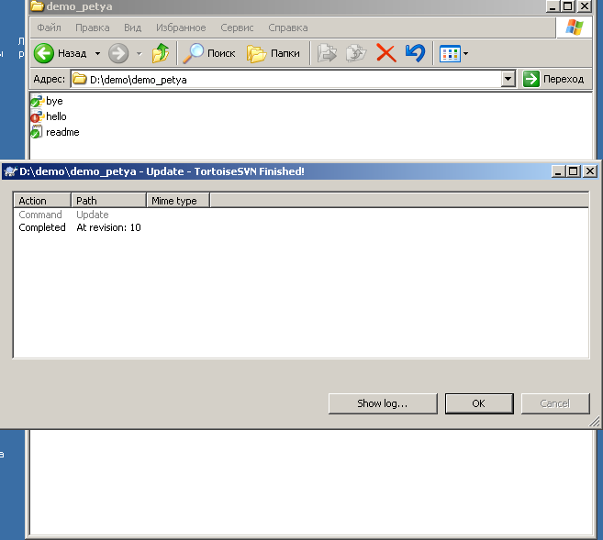603x540 pixels.
Task: Click the Windows logo in Explorer
Action: click(x=575, y=28)
